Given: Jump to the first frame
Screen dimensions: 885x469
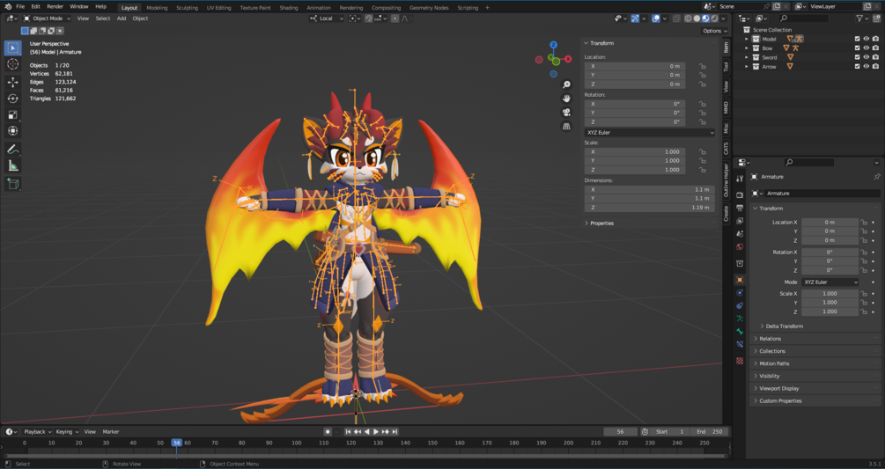Looking at the screenshot, I should pos(348,432).
